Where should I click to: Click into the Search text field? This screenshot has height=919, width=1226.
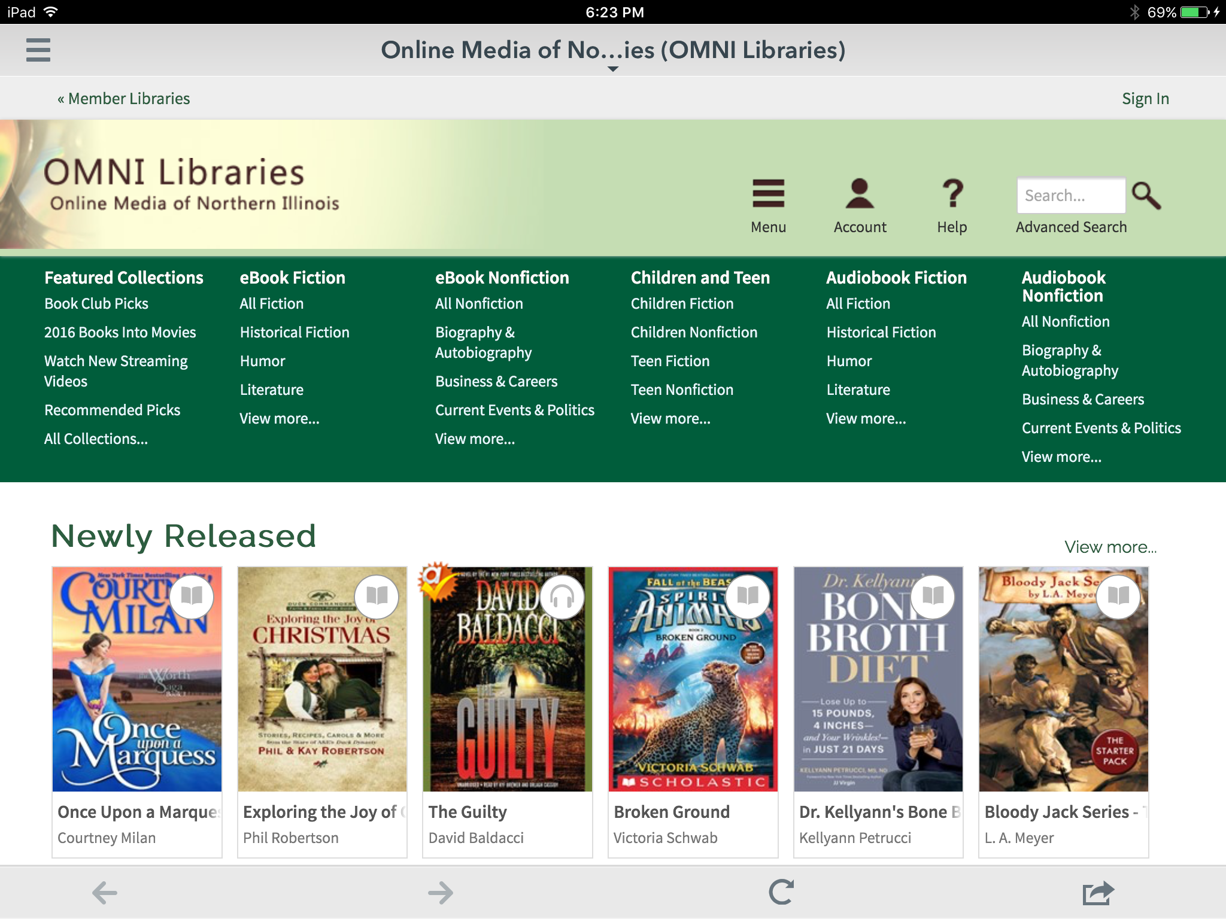click(x=1070, y=196)
